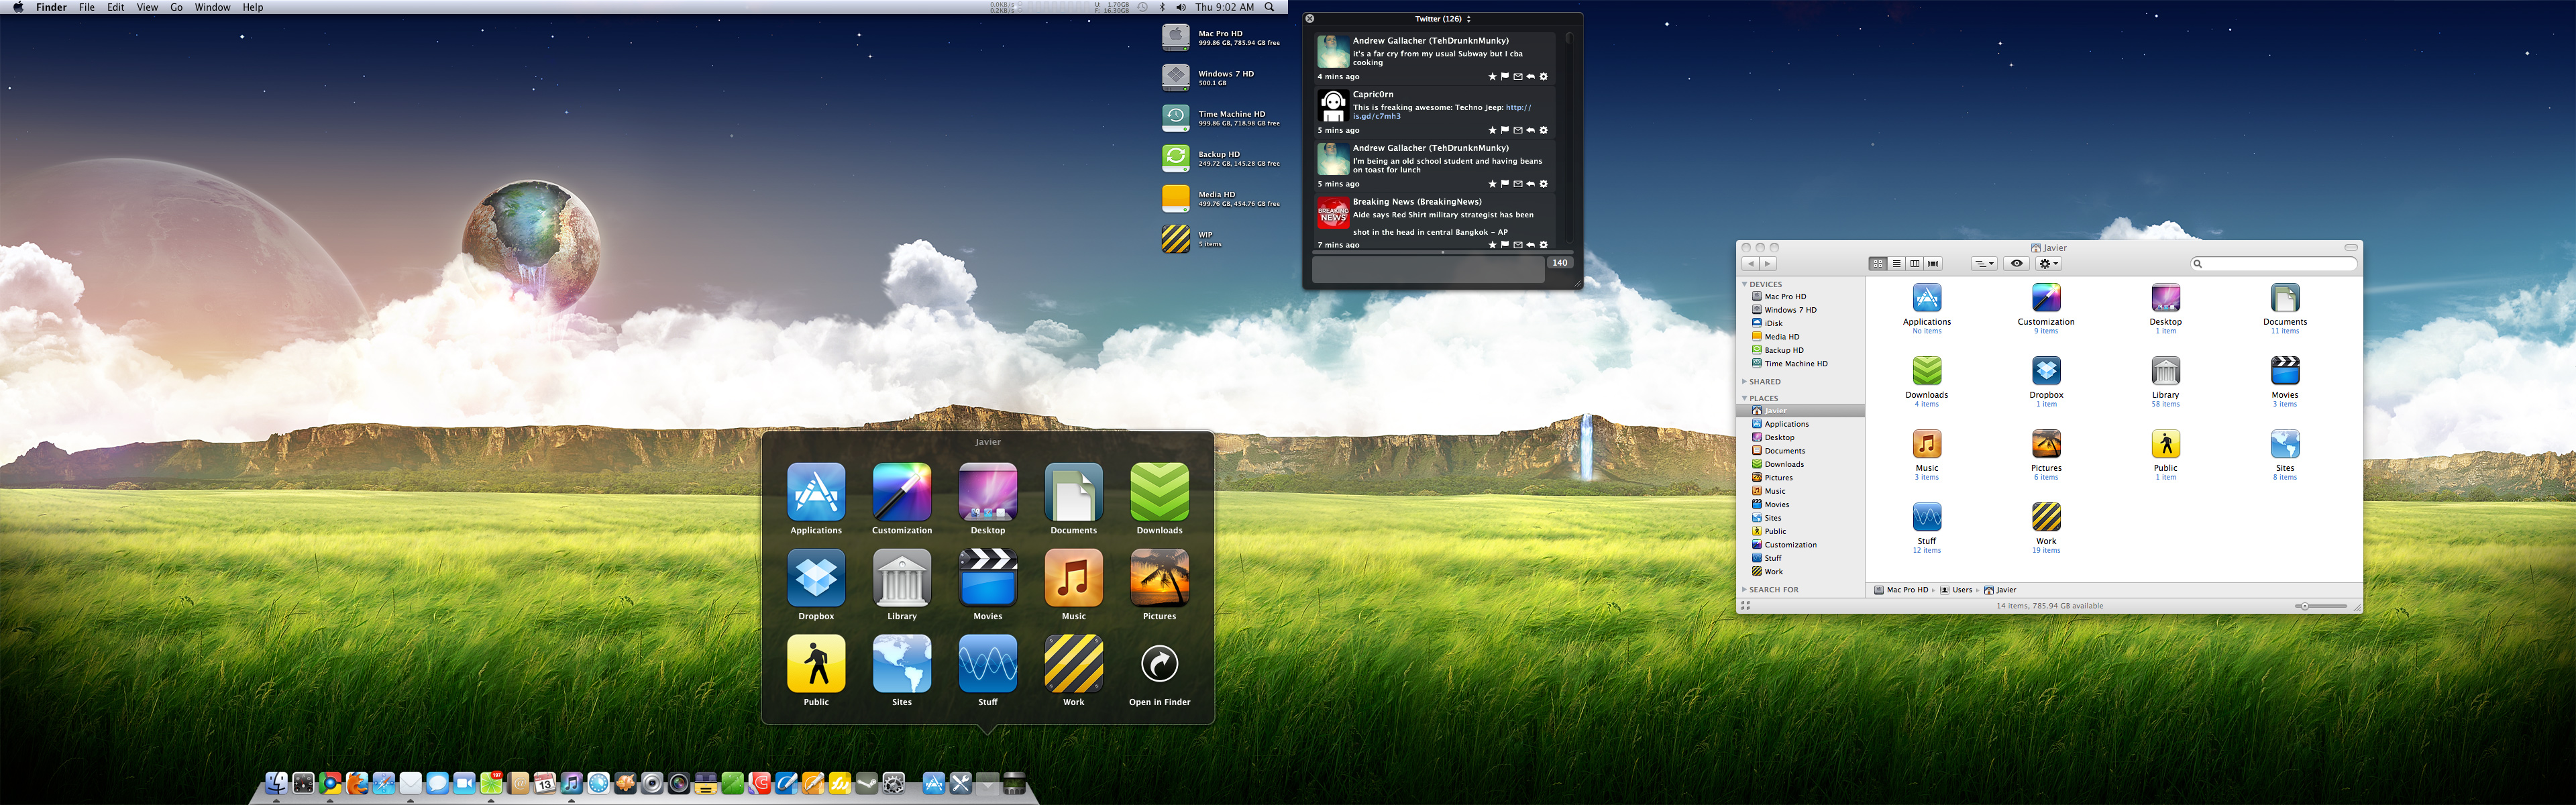The height and width of the screenshot is (805, 2576).
Task: Click the WIP striped folder on desktop
Action: (x=1175, y=239)
